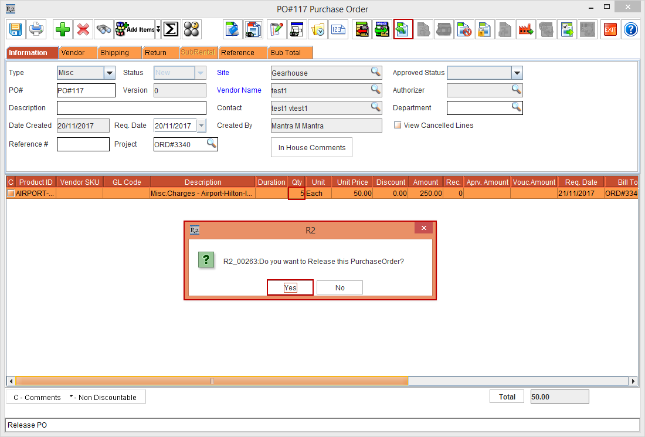The height and width of the screenshot is (437, 645).
Task: Click the red Exit icon
Action: [x=610, y=29]
